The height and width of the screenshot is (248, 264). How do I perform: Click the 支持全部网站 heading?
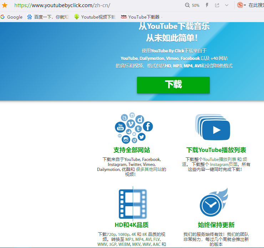[x=132, y=150]
